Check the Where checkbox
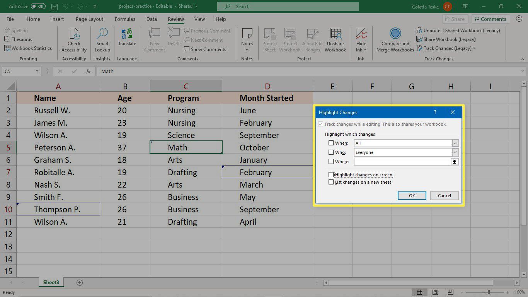 click(331, 162)
